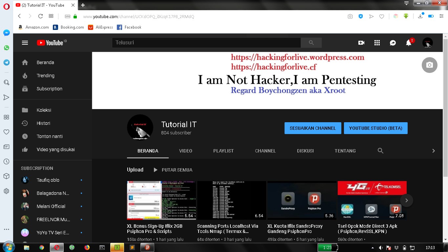This screenshot has height=252, width=448.
Task: Go to YouTube home via the logo
Action: pos(50,43)
